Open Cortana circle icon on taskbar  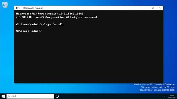click(57, 96)
